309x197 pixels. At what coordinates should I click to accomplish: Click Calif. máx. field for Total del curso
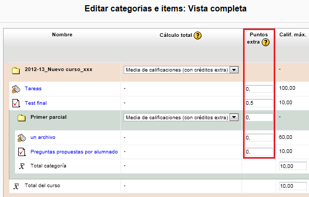(x=293, y=186)
